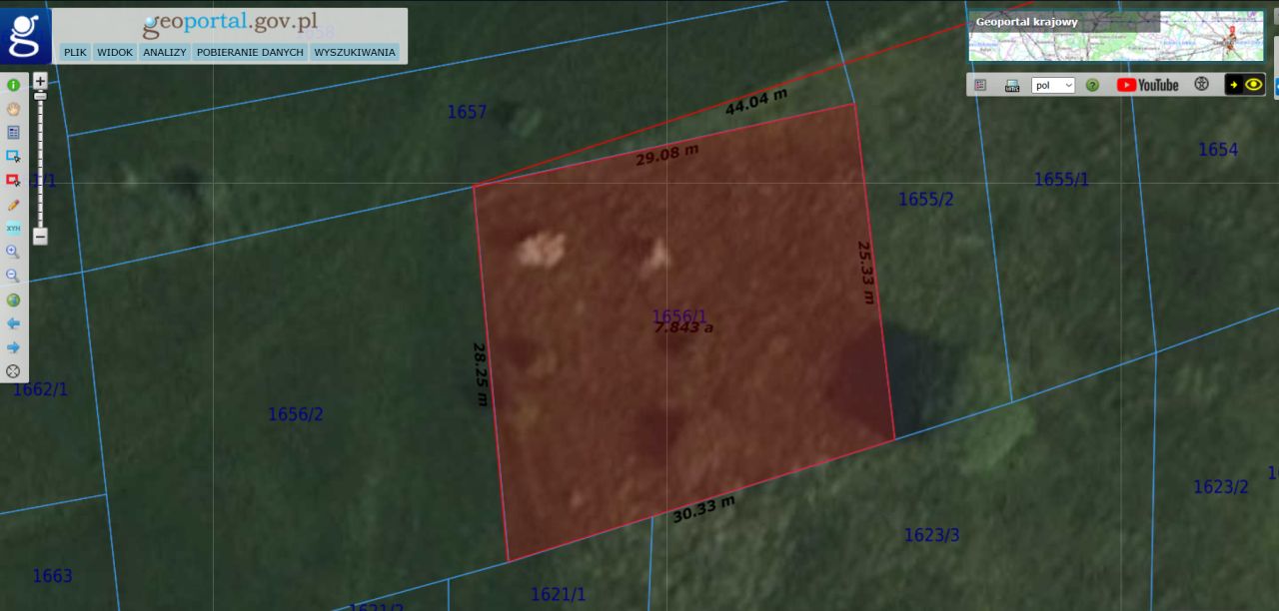Open the attribute table tool
Image resolution: width=1279 pixels, height=611 pixels.
[13, 133]
